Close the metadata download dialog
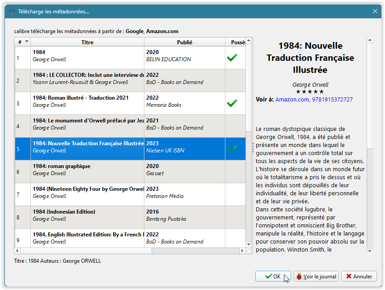The image size is (385, 290). pos(374,11)
